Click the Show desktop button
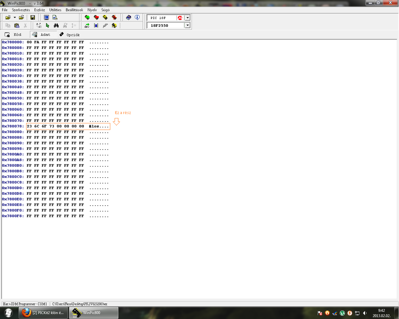Screen dimensions: 399x319 [x=397, y=313]
